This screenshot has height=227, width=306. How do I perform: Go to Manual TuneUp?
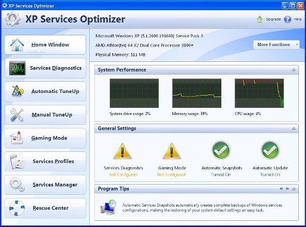(x=45, y=115)
